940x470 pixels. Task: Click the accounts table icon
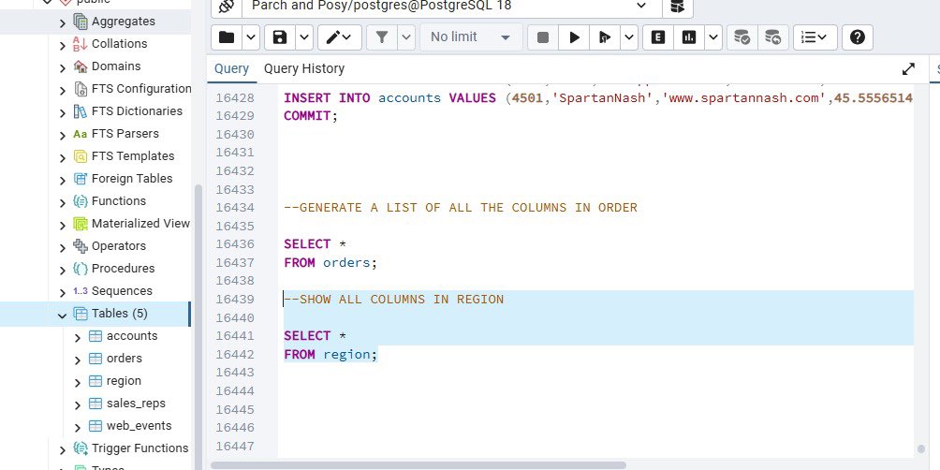(95, 336)
